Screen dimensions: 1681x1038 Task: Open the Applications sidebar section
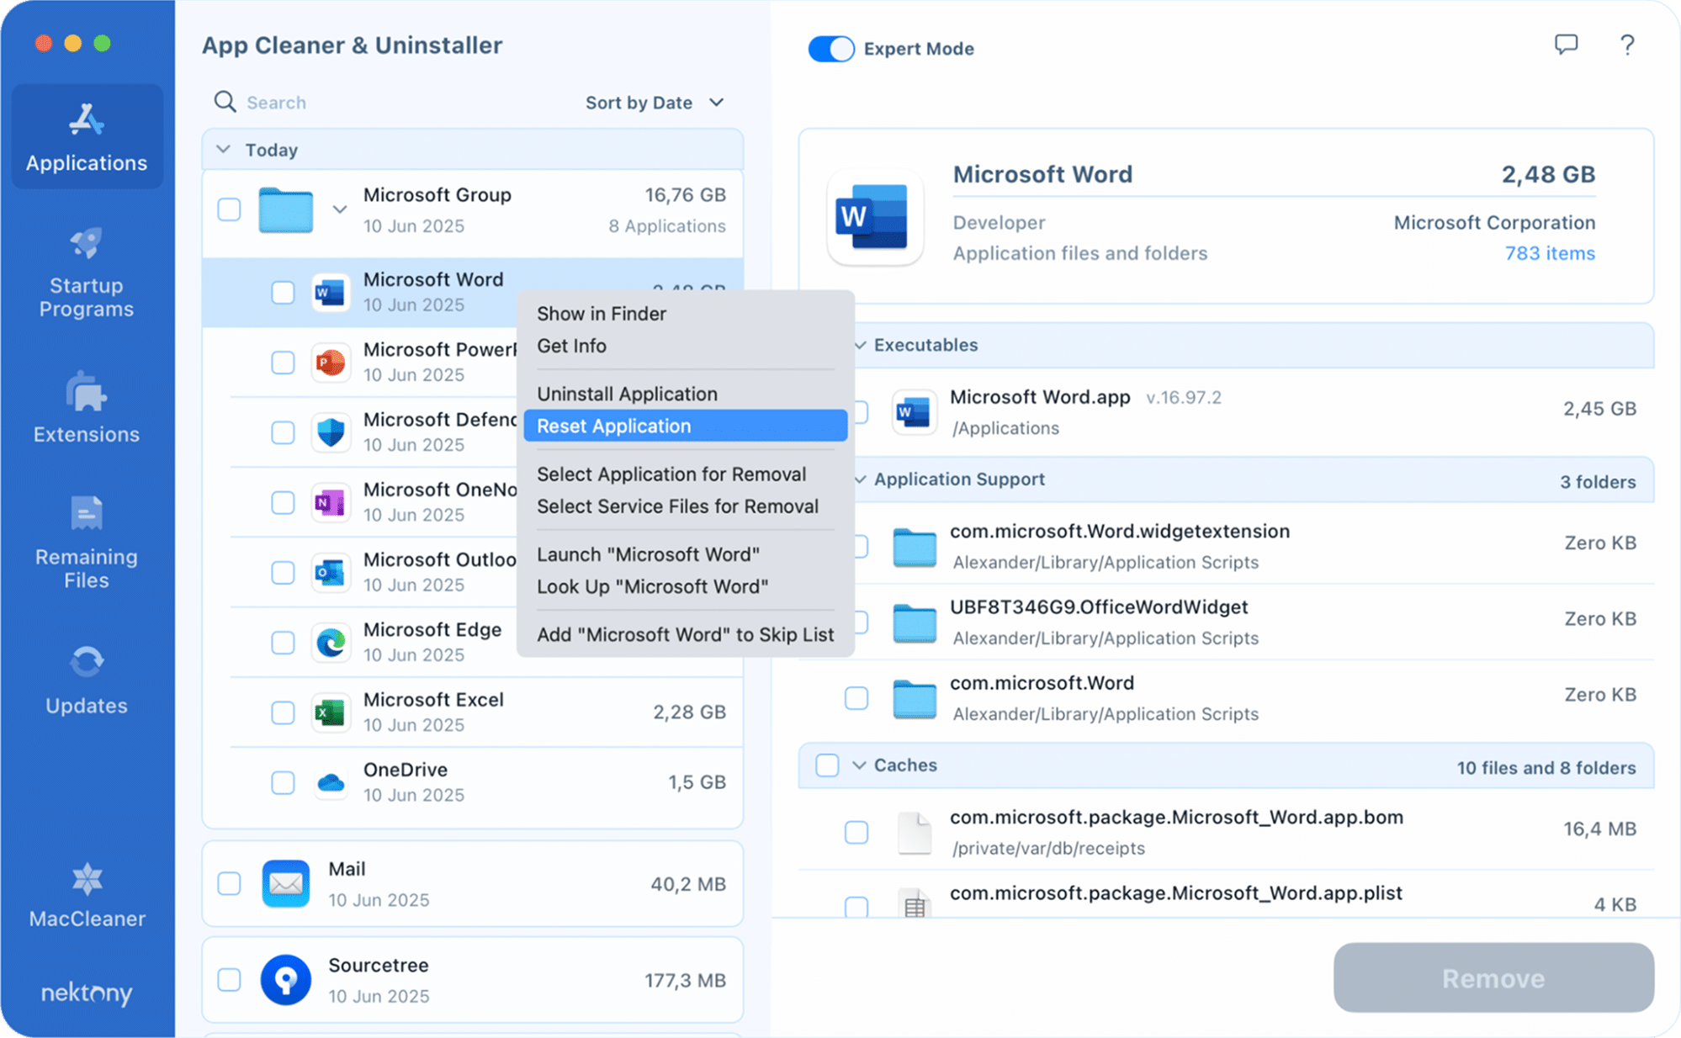pyautogui.click(x=87, y=137)
